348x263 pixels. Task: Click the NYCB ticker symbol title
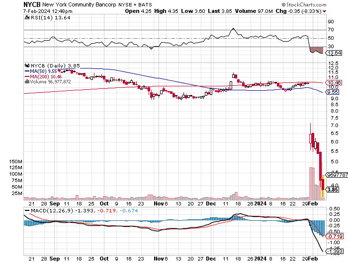(x=32, y=4)
